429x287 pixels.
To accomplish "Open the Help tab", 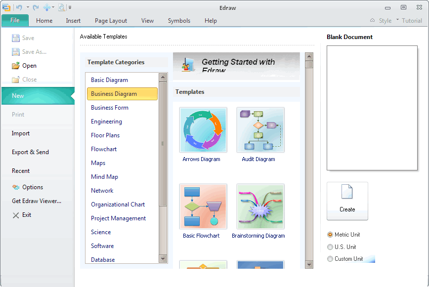I will [x=211, y=21].
